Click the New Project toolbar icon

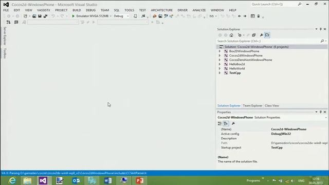point(25,16)
